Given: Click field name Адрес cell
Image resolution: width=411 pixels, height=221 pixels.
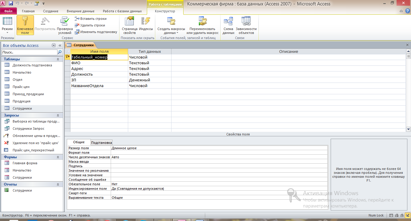Looking at the screenshot, I should [x=99, y=69].
